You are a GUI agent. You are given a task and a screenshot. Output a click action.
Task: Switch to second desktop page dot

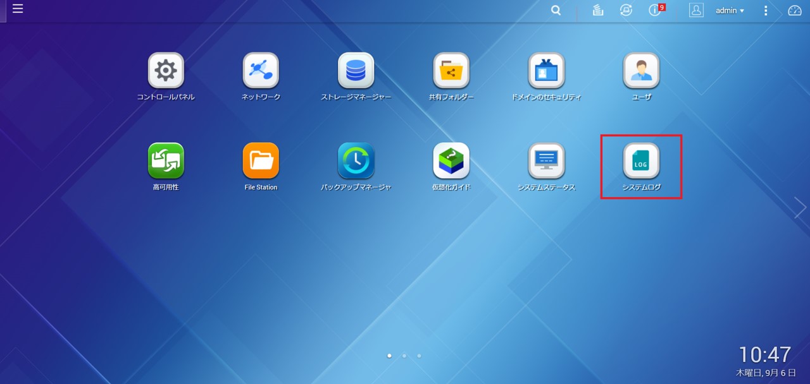click(x=404, y=356)
